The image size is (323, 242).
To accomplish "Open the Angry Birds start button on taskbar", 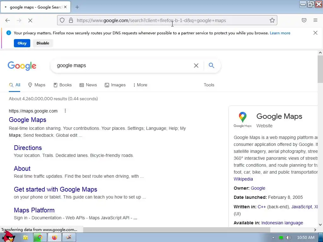I will click(9, 237).
